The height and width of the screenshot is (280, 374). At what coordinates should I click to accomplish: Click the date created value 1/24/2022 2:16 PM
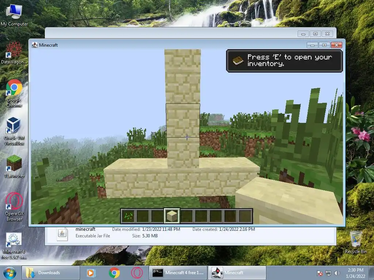pos(237,229)
